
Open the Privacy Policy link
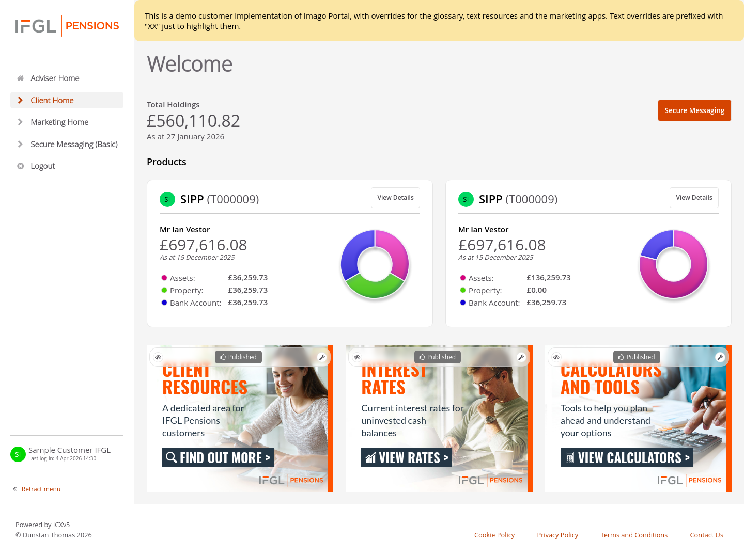coord(557,535)
